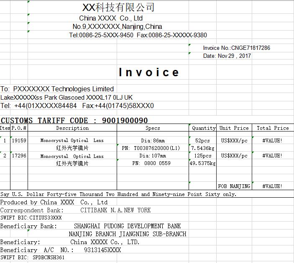The width and height of the screenshot is (294, 263).
Task: Select account number 9313145XXXX
Action: [102, 250]
